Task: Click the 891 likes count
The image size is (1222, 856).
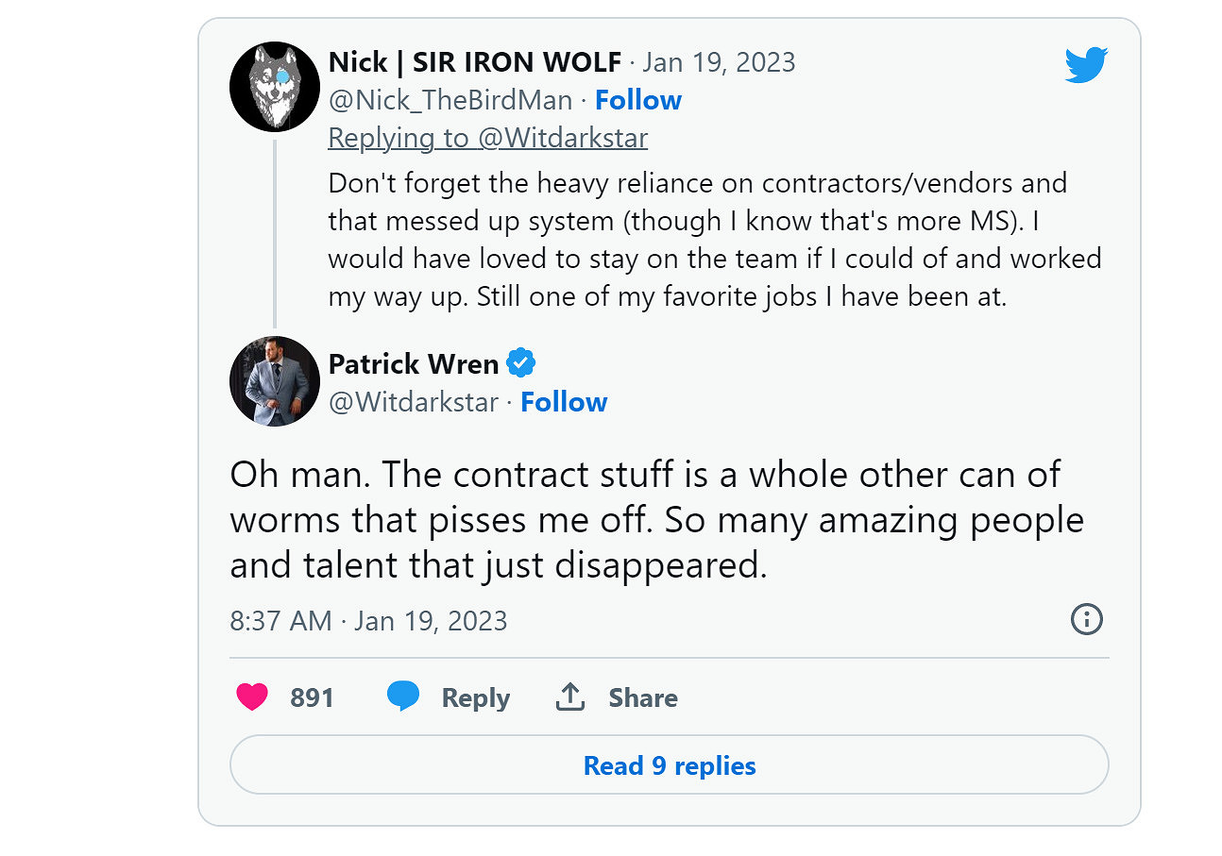Action: point(312,698)
